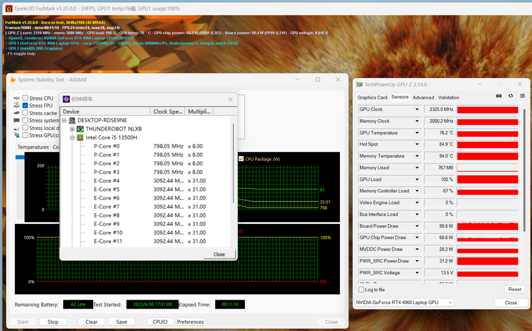Screen dimensions: 532x331
Task: Click the Intel Core i5 13500H processor icon
Action: [x=80, y=138]
